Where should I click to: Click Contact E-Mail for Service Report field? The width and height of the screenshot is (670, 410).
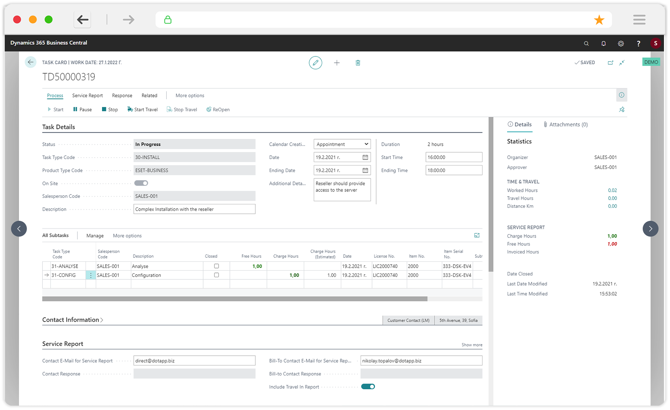point(194,361)
